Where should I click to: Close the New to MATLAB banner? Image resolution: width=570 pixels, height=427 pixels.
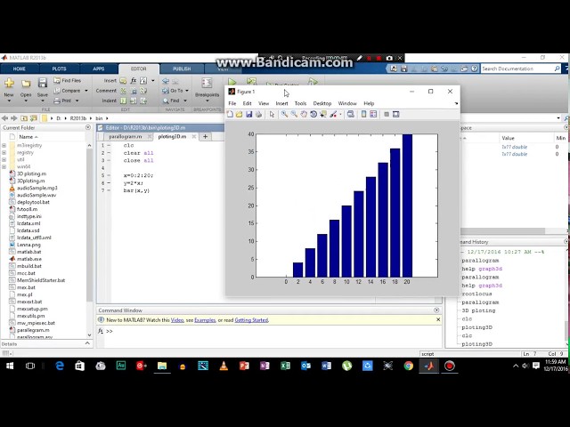438,319
